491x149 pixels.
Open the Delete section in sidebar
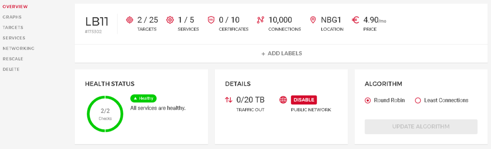tap(11, 69)
